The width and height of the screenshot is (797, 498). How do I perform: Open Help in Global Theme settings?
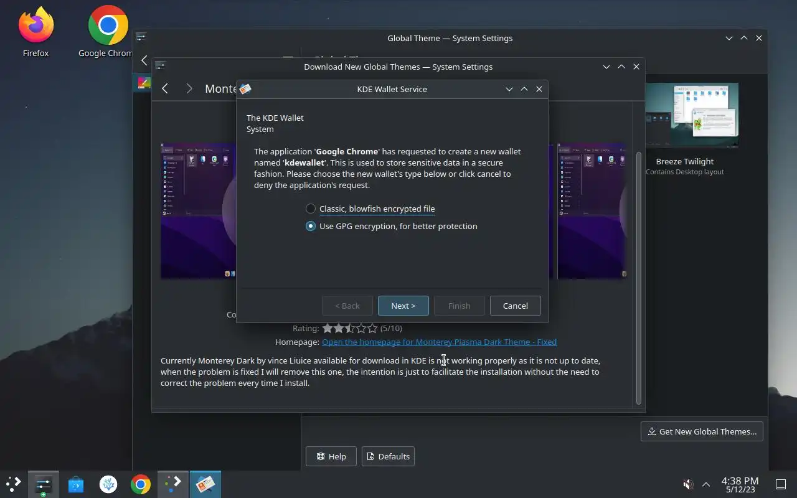(331, 456)
